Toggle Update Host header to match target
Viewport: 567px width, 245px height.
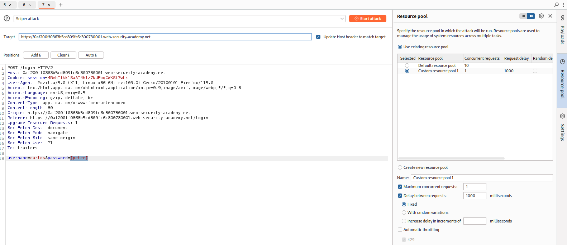click(x=318, y=37)
